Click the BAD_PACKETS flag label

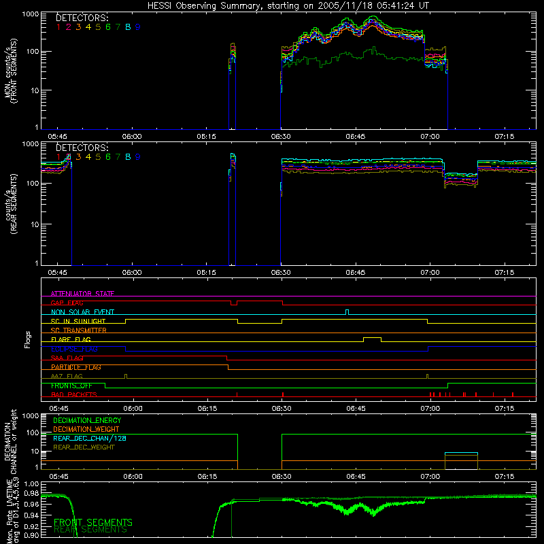pos(74,394)
